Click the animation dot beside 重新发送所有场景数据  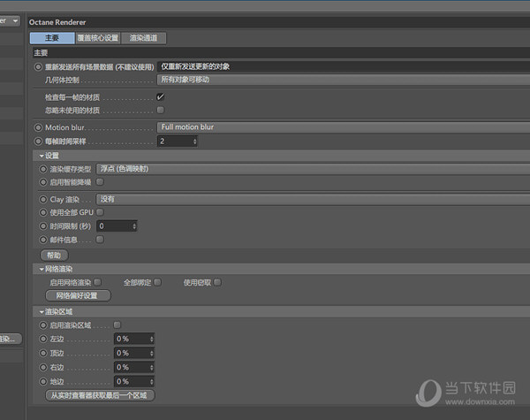pyautogui.click(x=38, y=67)
